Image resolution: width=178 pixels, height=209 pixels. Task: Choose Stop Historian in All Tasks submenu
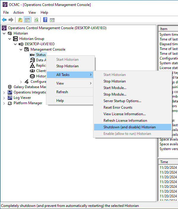[133, 81]
